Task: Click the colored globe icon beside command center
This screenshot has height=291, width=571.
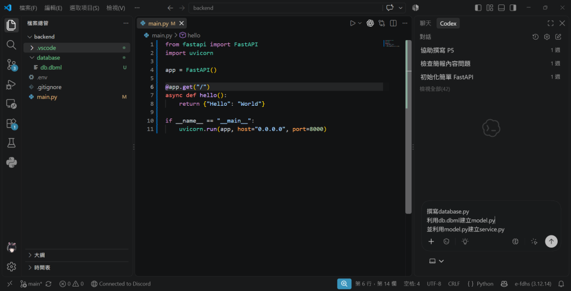Action: tap(415, 8)
